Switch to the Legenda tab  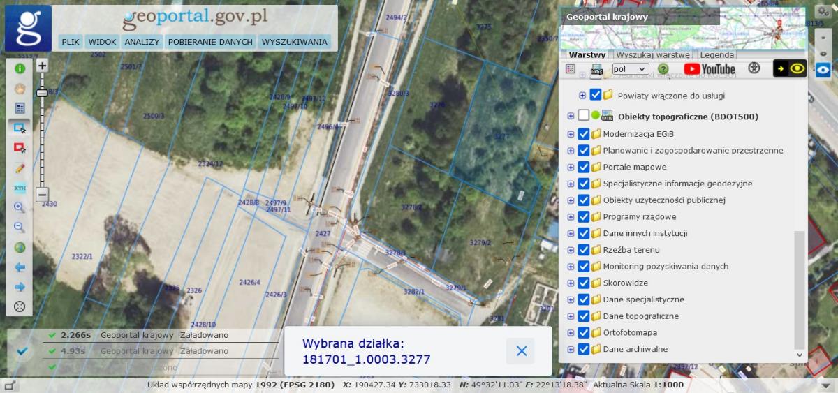point(717,54)
